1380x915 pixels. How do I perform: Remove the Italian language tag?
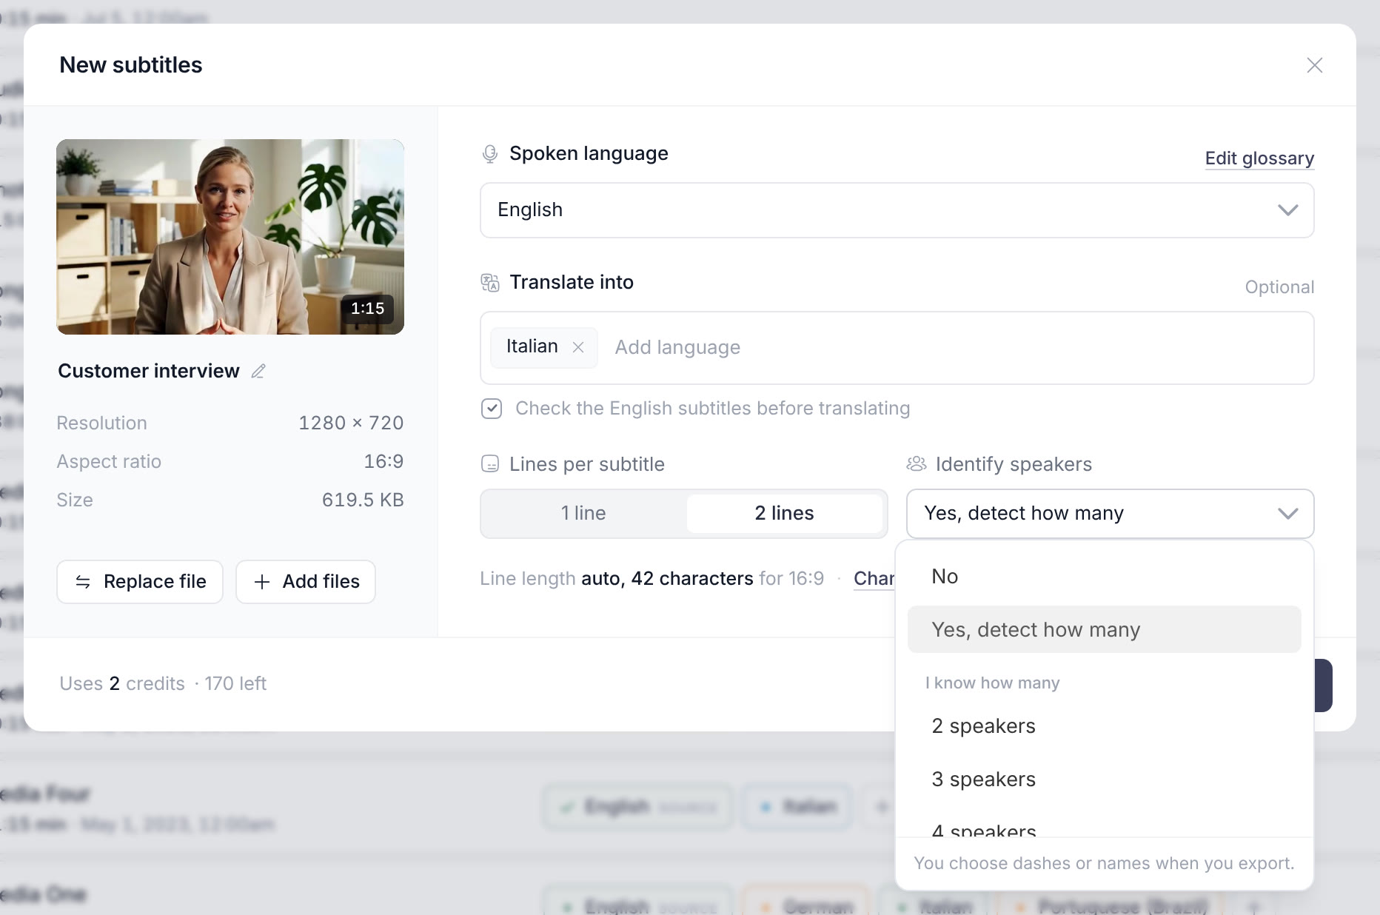(578, 347)
